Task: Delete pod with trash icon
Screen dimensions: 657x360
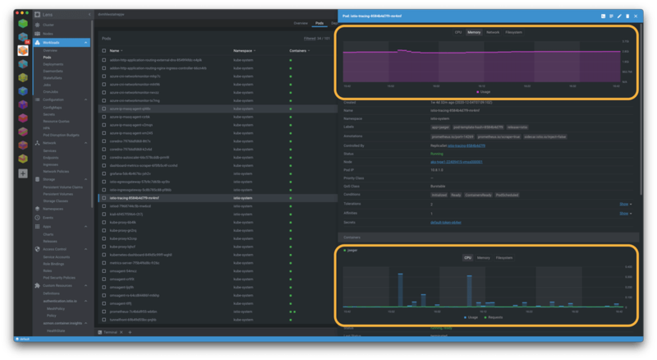Action: pyautogui.click(x=627, y=16)
